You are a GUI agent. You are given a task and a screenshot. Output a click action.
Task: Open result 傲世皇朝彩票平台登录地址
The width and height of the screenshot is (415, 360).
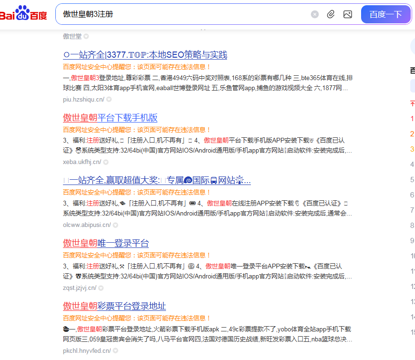114,306
